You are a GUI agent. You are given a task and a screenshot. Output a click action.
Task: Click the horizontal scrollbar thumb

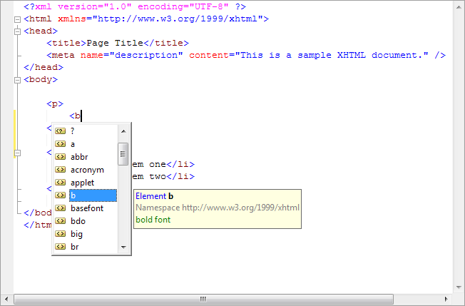(203, 299)
